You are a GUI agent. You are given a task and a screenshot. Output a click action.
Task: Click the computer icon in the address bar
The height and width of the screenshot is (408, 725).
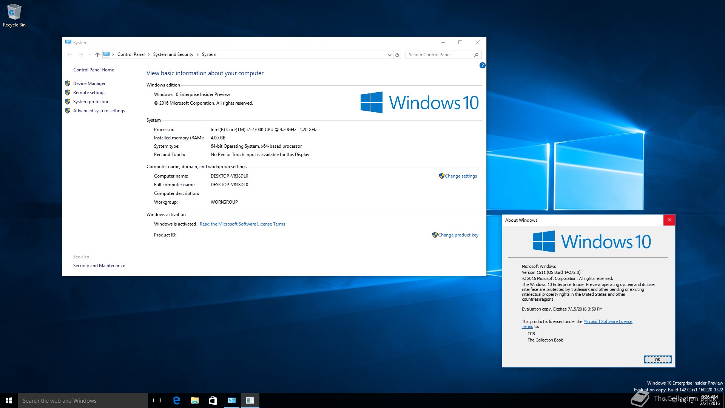point(106,54)
